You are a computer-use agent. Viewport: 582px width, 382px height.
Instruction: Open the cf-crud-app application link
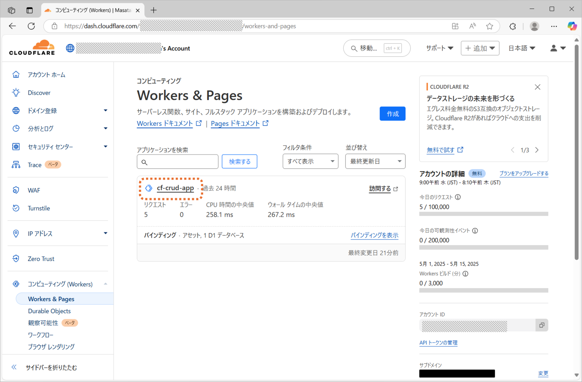(x=175, y=188)
